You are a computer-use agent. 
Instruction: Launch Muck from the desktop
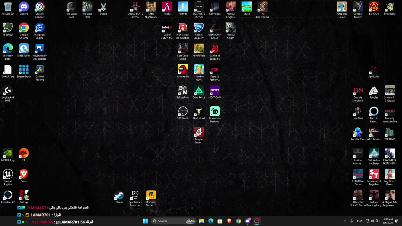247,9
